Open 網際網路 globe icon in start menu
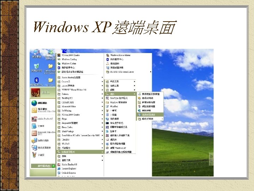 click(x=39, y=103)
